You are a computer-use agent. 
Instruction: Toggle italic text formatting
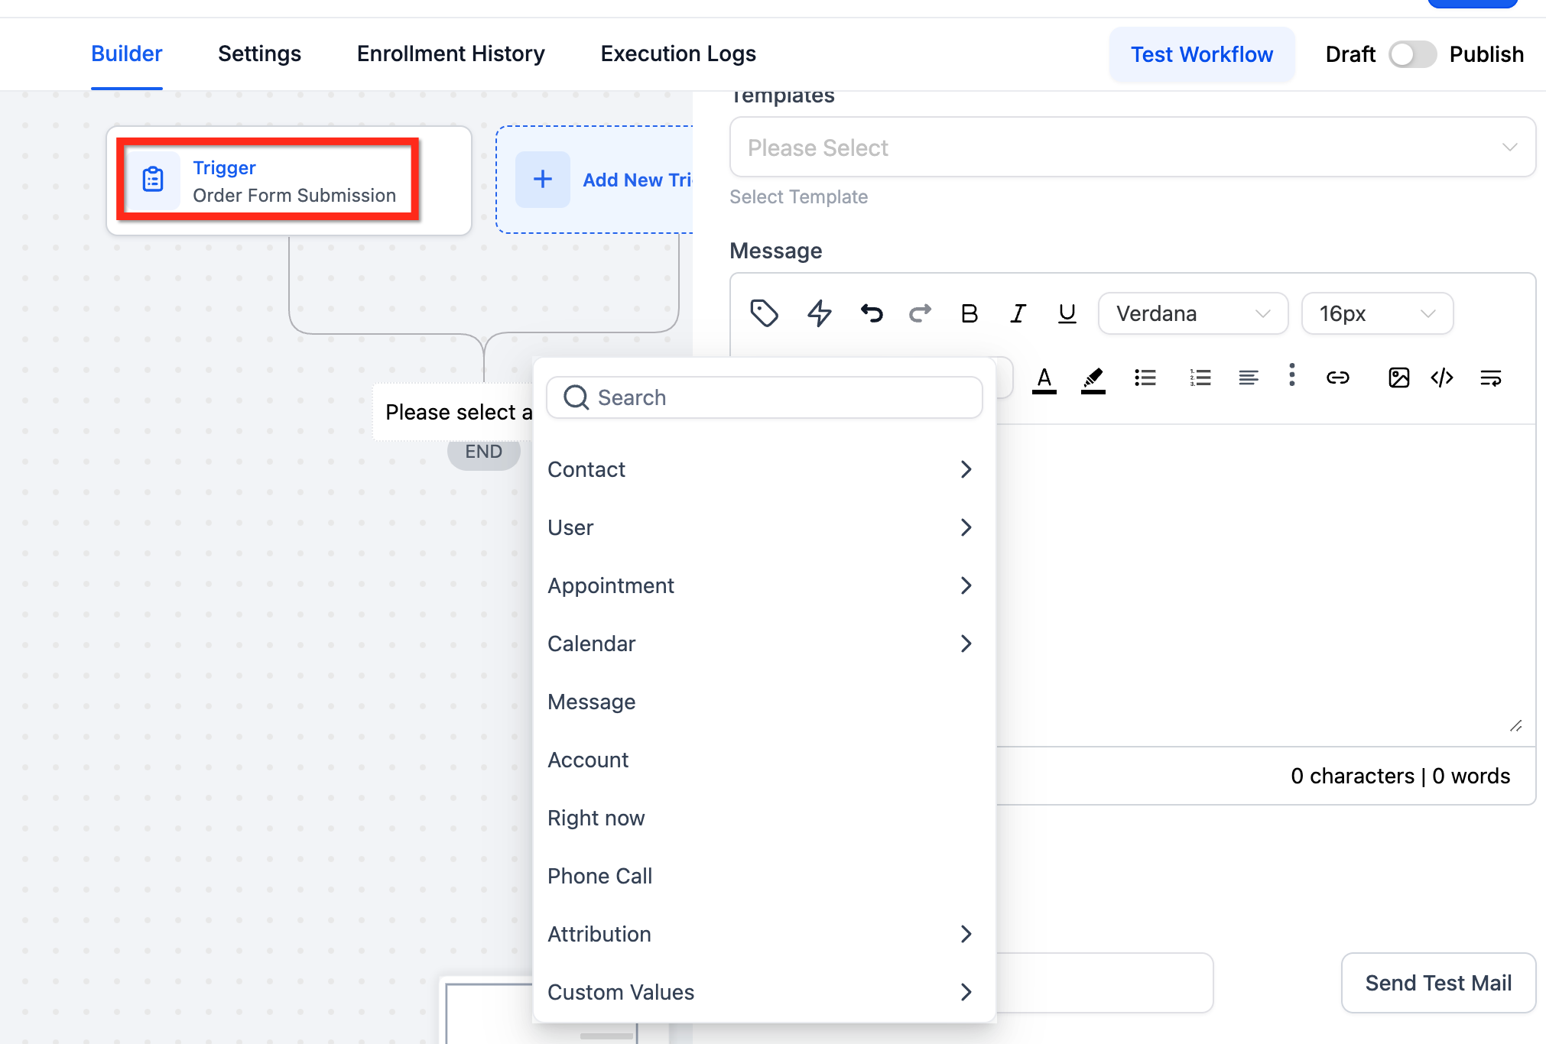pyautogui.click(x=1018, y=313)
